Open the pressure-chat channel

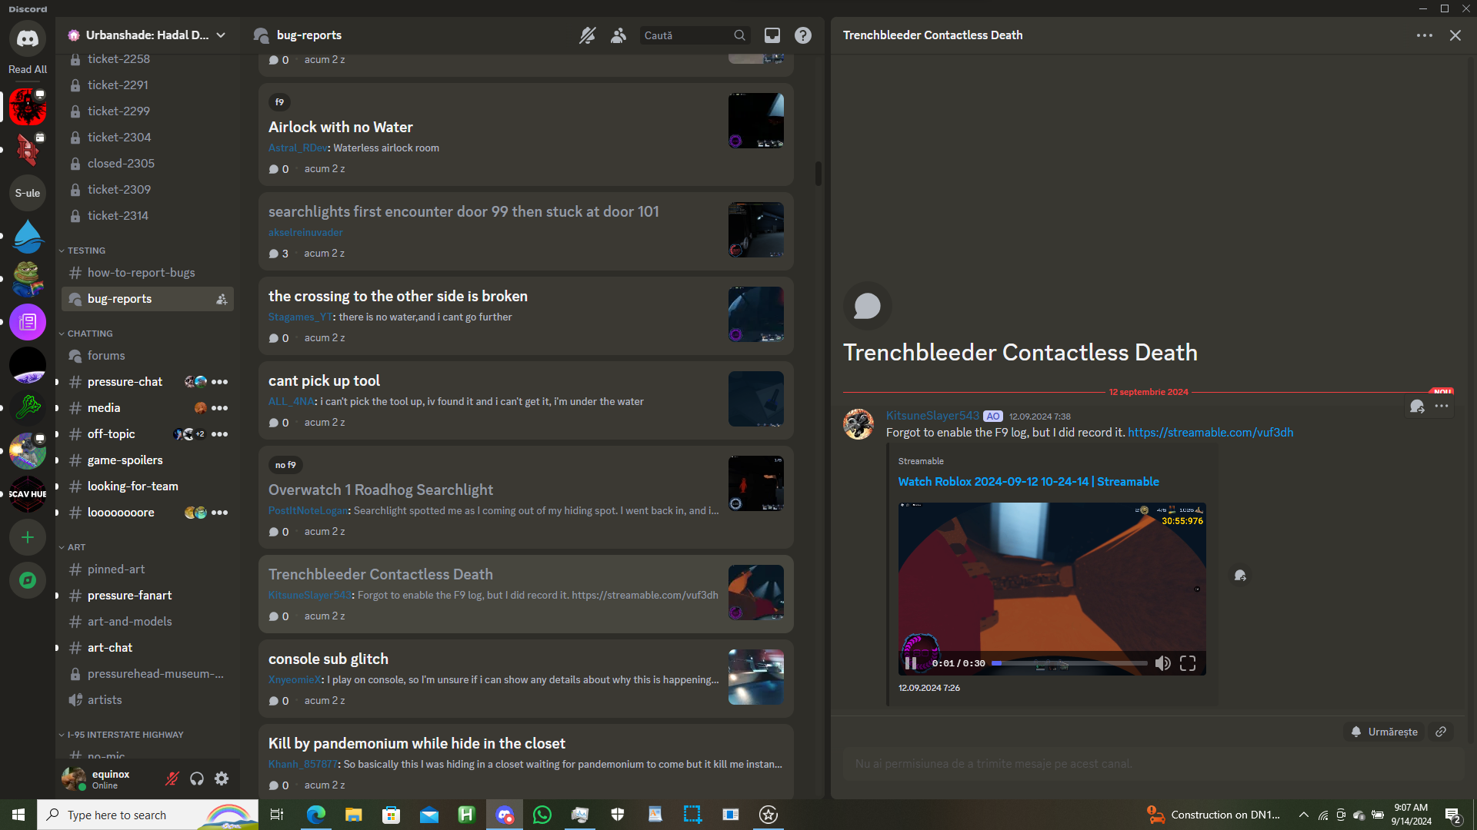point(125,382)
